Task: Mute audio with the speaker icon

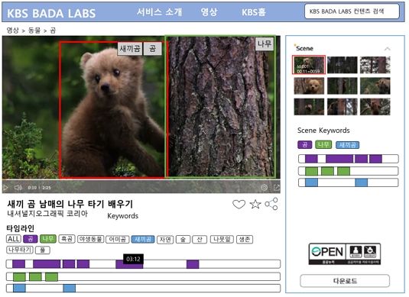Action: tap(18, 188)
